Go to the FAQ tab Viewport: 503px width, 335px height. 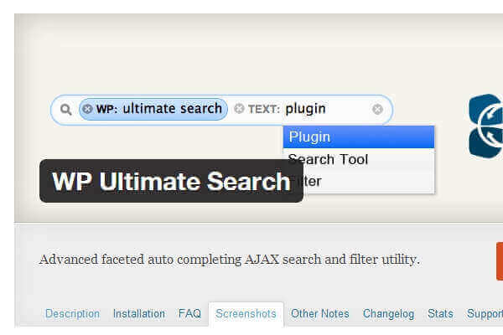[x=189, y=314]
